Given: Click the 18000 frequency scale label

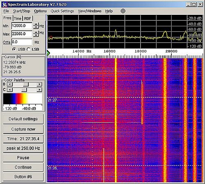Looking at the screenshot, I should coord(141,51).
